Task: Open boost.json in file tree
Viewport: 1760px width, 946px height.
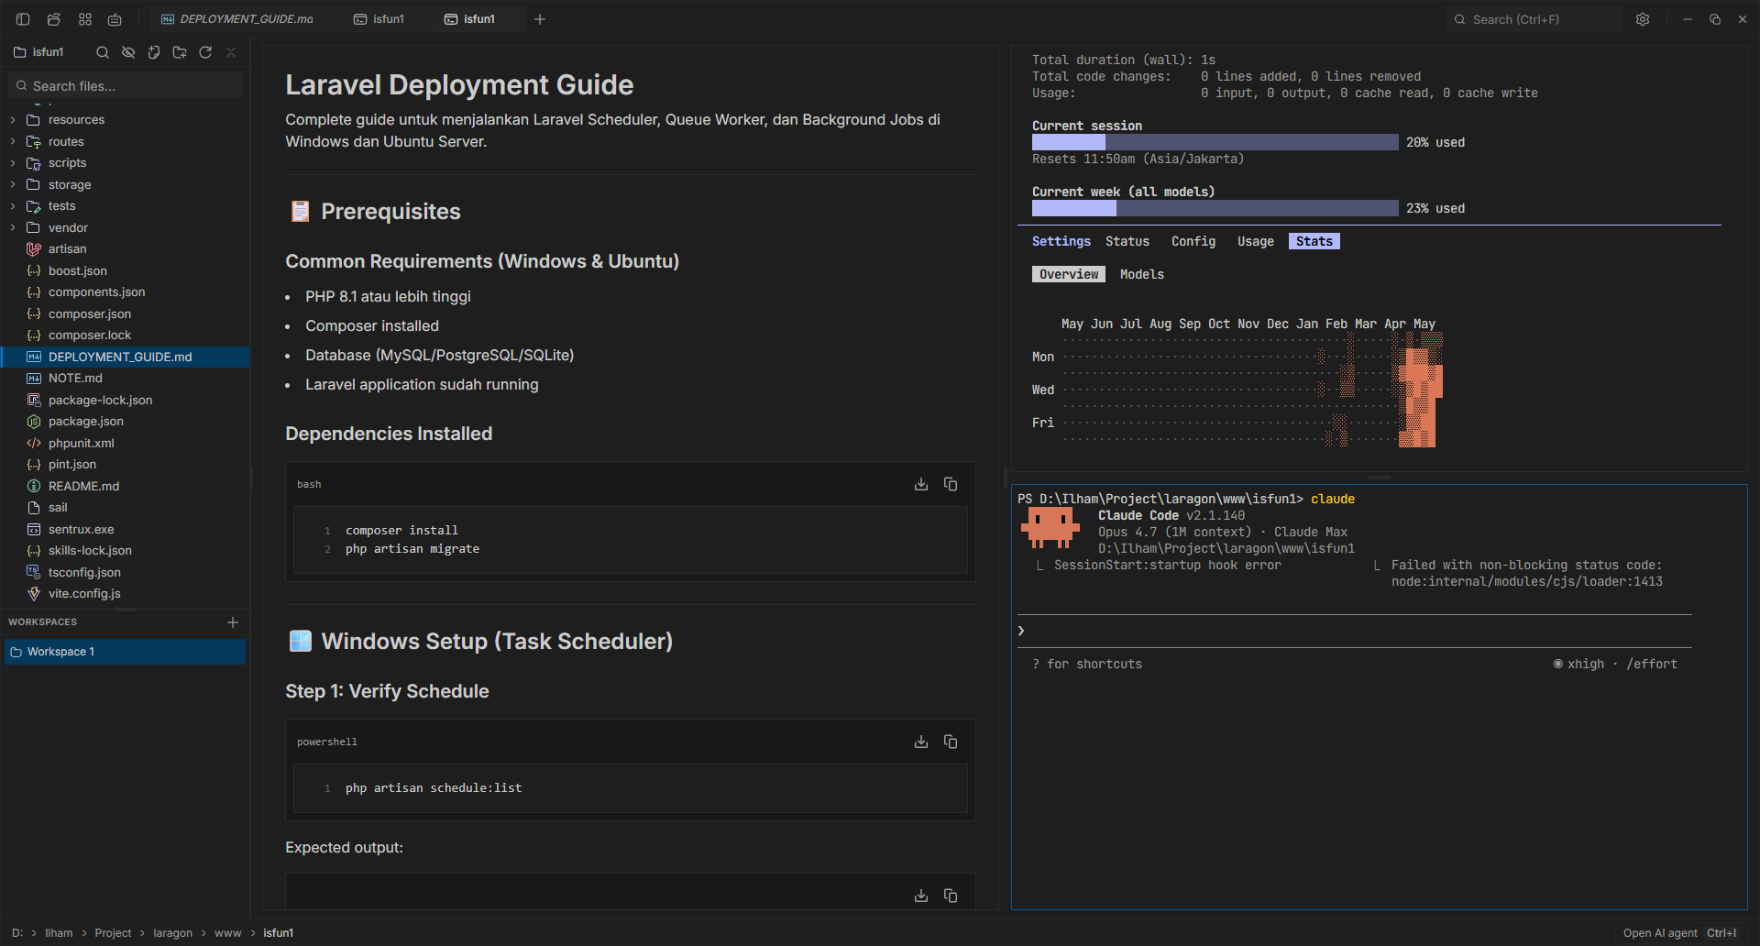Action: coord(125,271)
